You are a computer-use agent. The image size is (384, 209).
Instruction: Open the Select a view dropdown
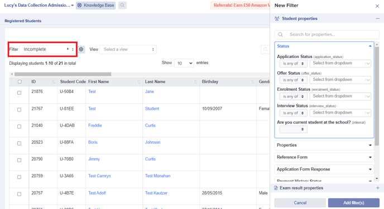(x=128, y=50)
